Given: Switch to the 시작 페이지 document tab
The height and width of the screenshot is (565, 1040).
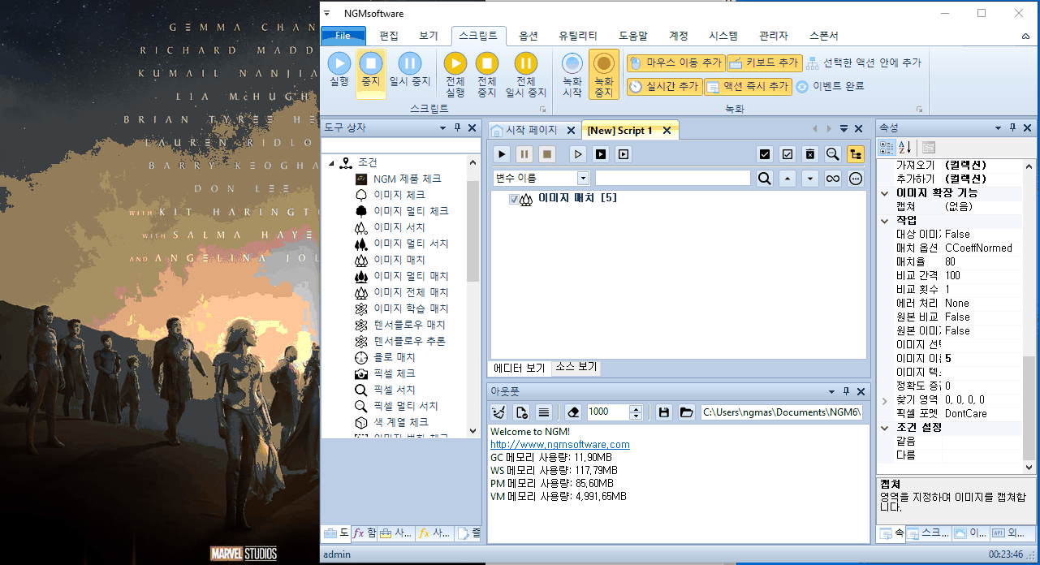Looking at the screenshot, I should coord(533,131).
